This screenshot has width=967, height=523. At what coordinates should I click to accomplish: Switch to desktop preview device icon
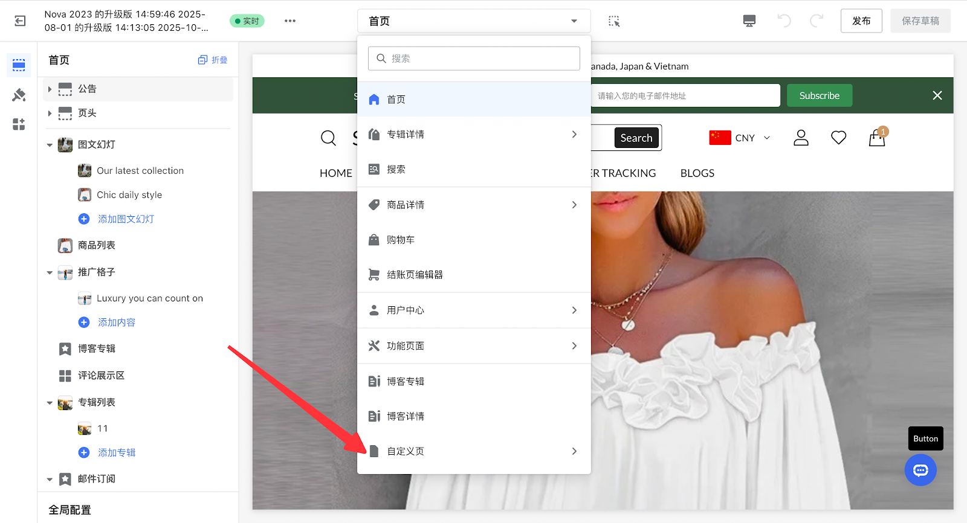click(x=749, y=21)
